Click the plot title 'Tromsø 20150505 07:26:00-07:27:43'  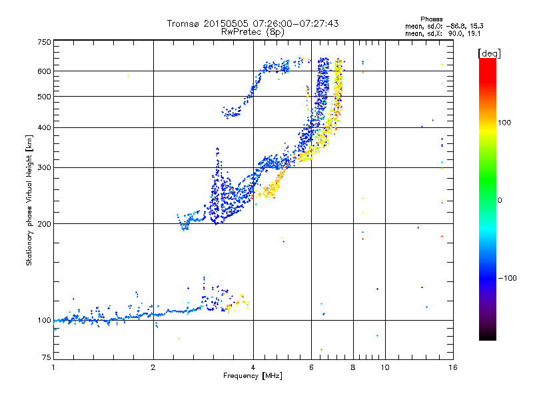[253, 23]
